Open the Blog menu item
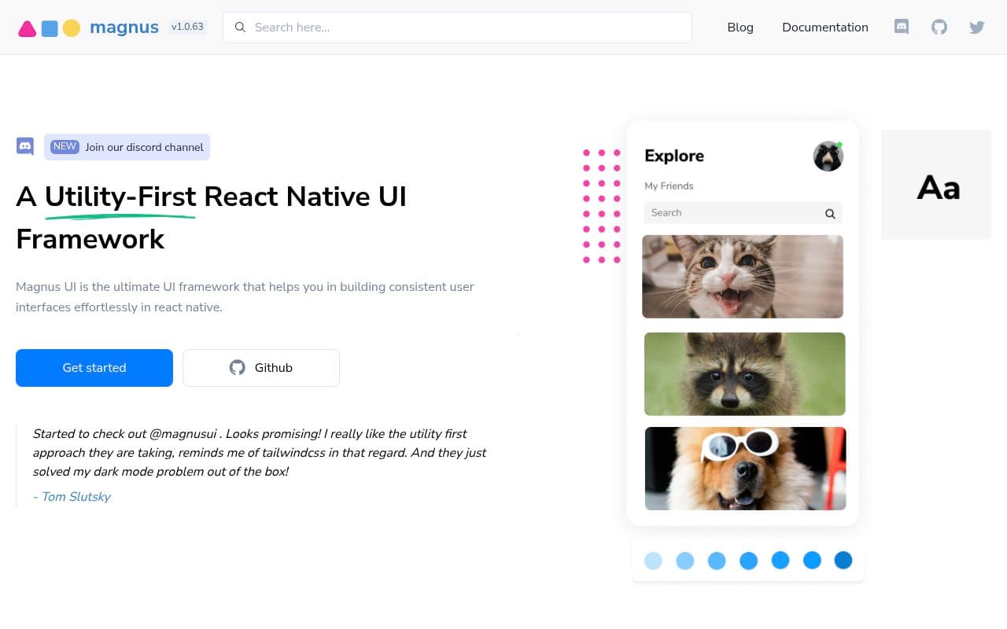The image size is (1007, 629). tap(740, 28)
